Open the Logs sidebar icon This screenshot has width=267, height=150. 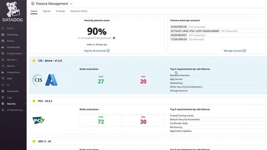point(3,97)
